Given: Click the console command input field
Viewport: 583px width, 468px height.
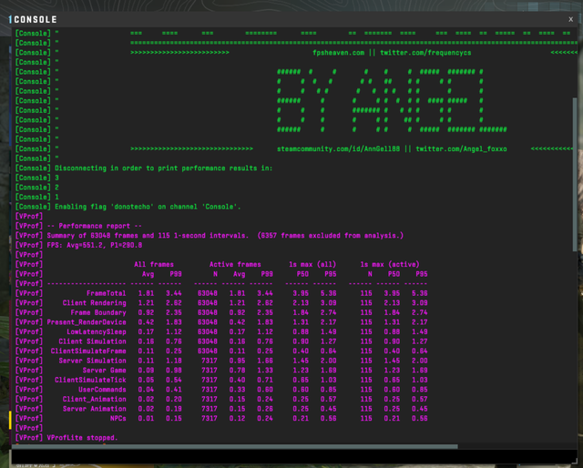Looking at the screenshot, I should 294,456.
